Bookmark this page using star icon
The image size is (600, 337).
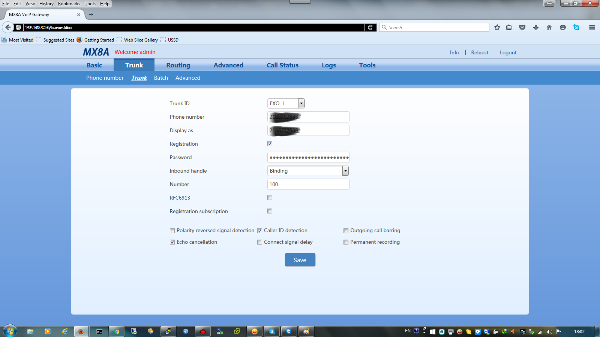[x=497, y=27]
